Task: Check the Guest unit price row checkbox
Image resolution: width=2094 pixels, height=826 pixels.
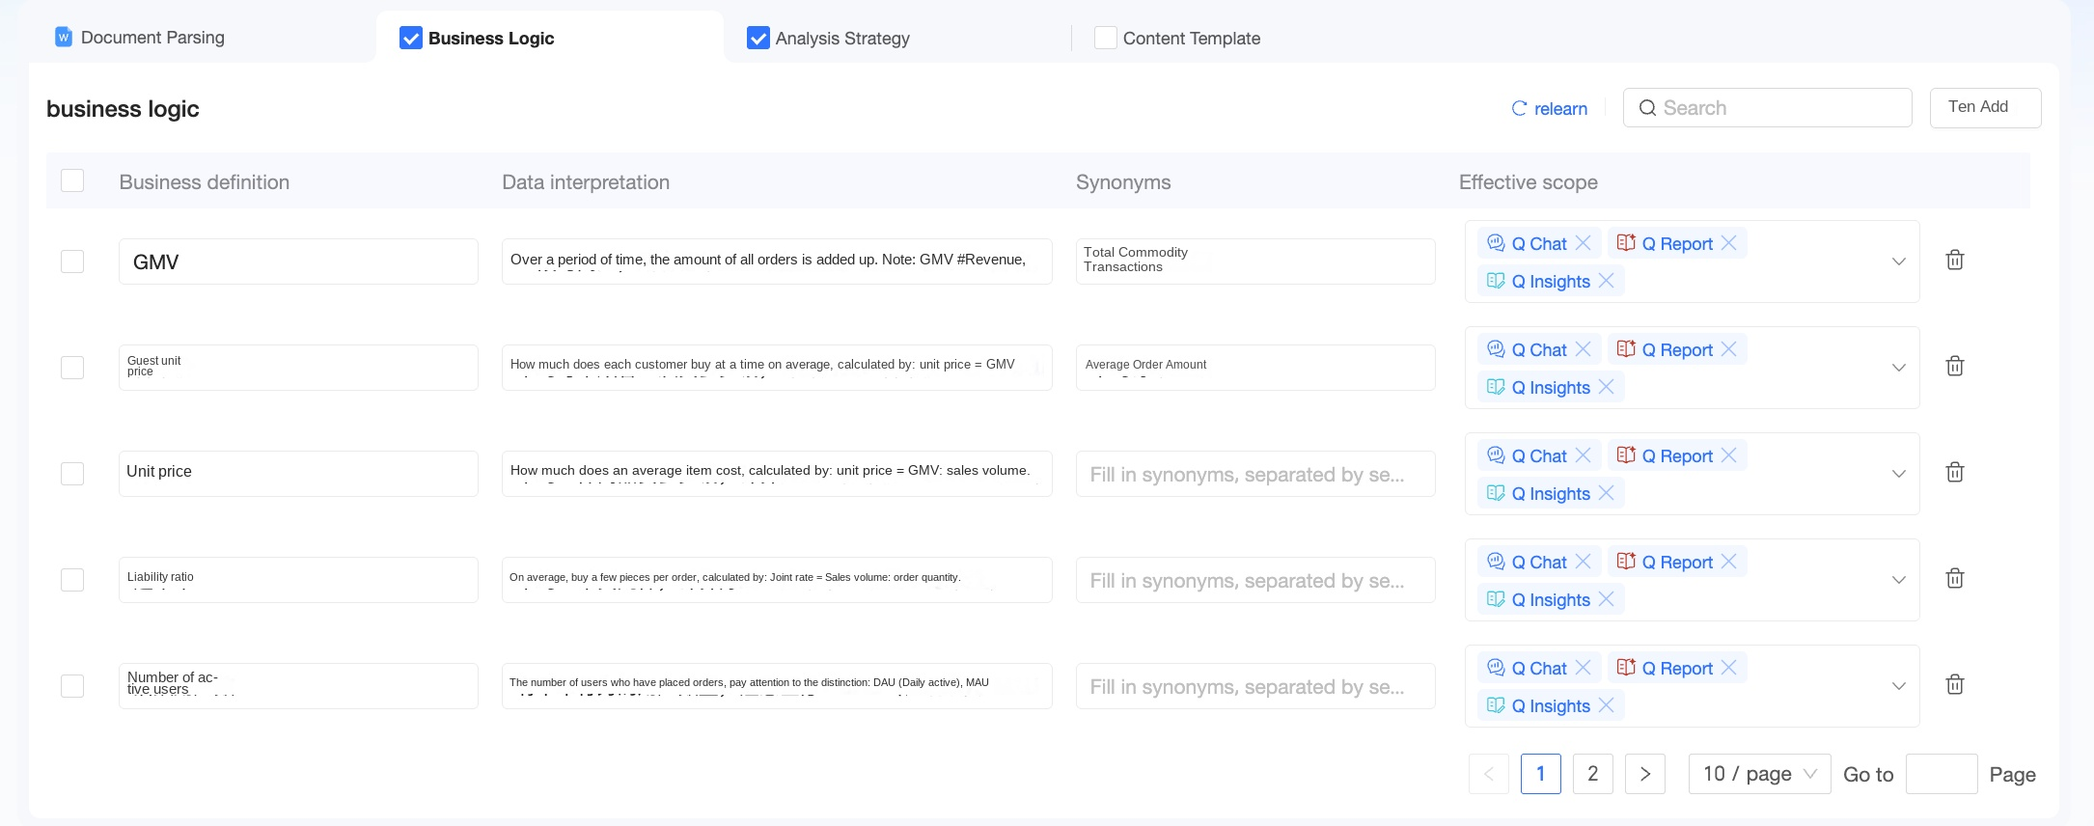Action: click(x=72, y=368)
